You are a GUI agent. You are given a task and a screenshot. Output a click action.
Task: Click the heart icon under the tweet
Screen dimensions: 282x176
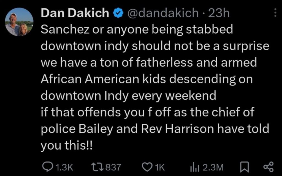coord(147,166)
